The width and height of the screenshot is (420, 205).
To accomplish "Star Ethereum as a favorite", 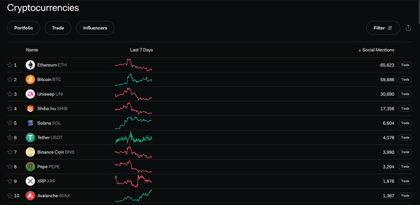I will tap(10, 65).
